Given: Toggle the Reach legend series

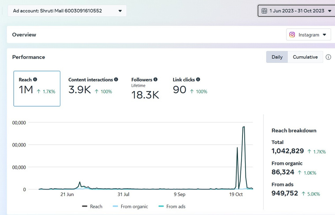Looking at the screenshot, I should pyautogui.click(x=92, y=207).
